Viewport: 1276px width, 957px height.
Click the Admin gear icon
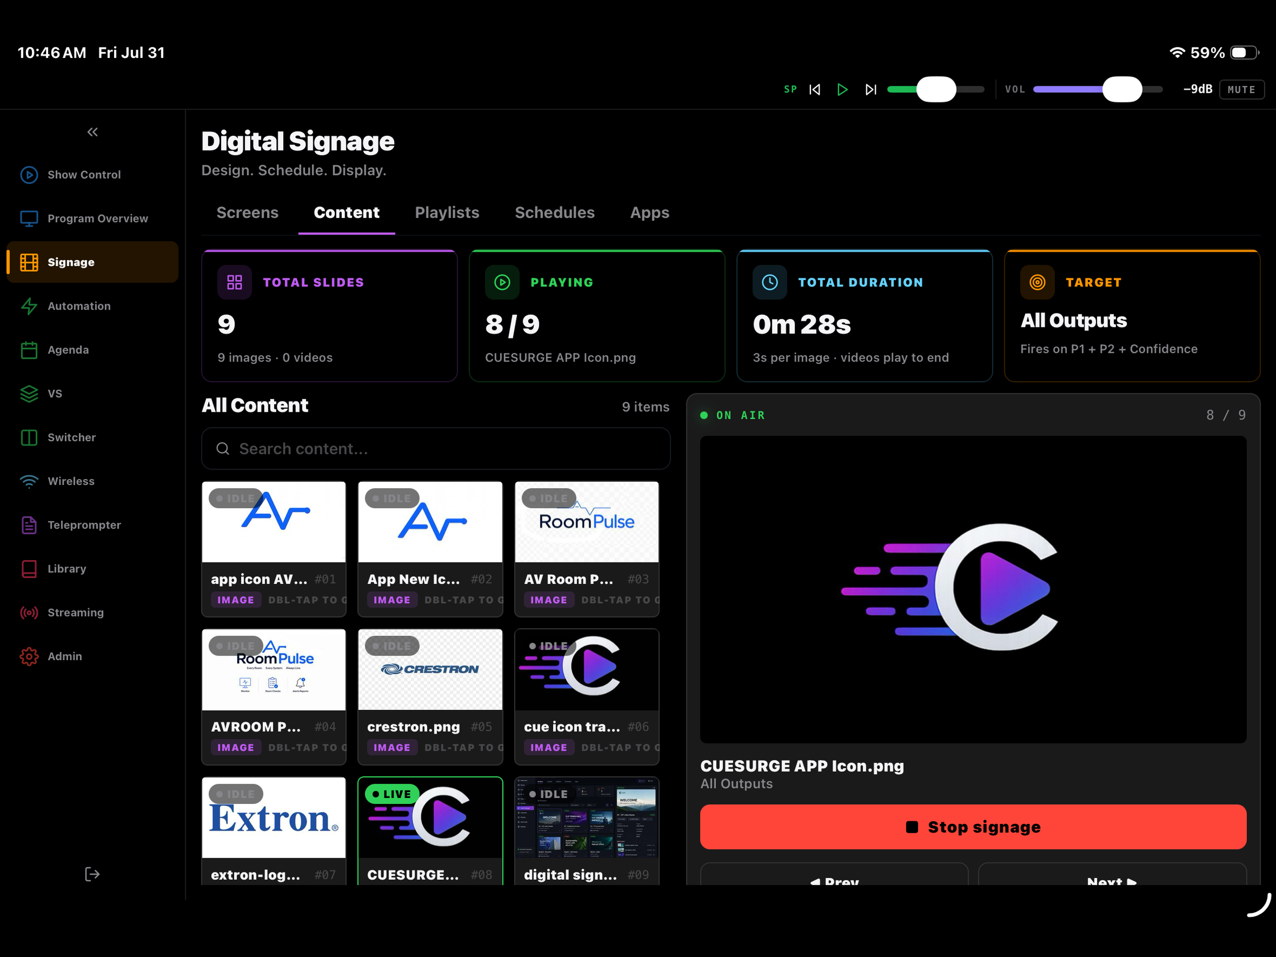pos(29,657)
